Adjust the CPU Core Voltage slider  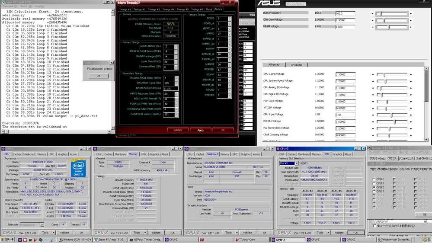(x=392, y=20)
